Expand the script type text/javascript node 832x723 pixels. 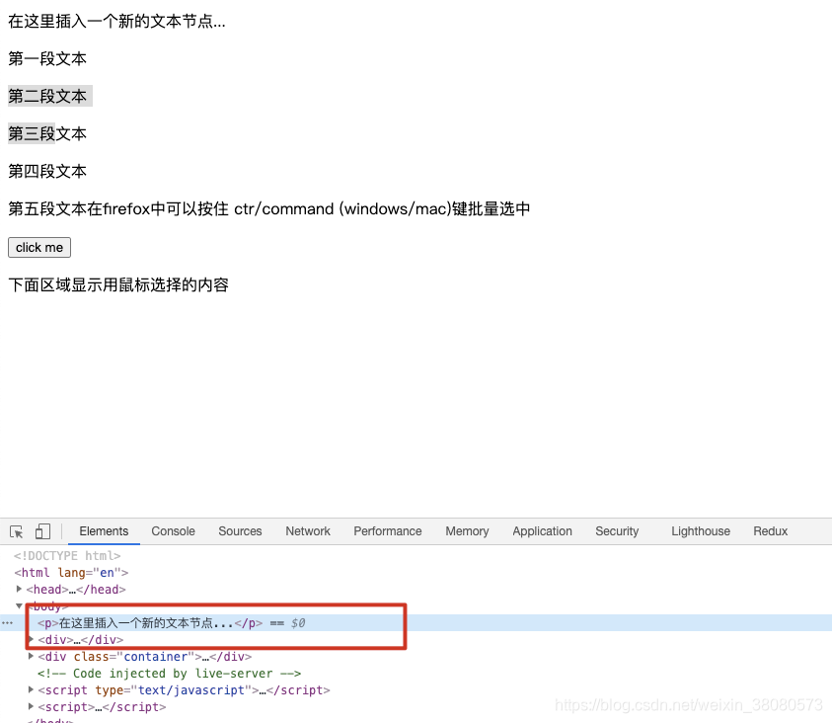pos(32,689)
